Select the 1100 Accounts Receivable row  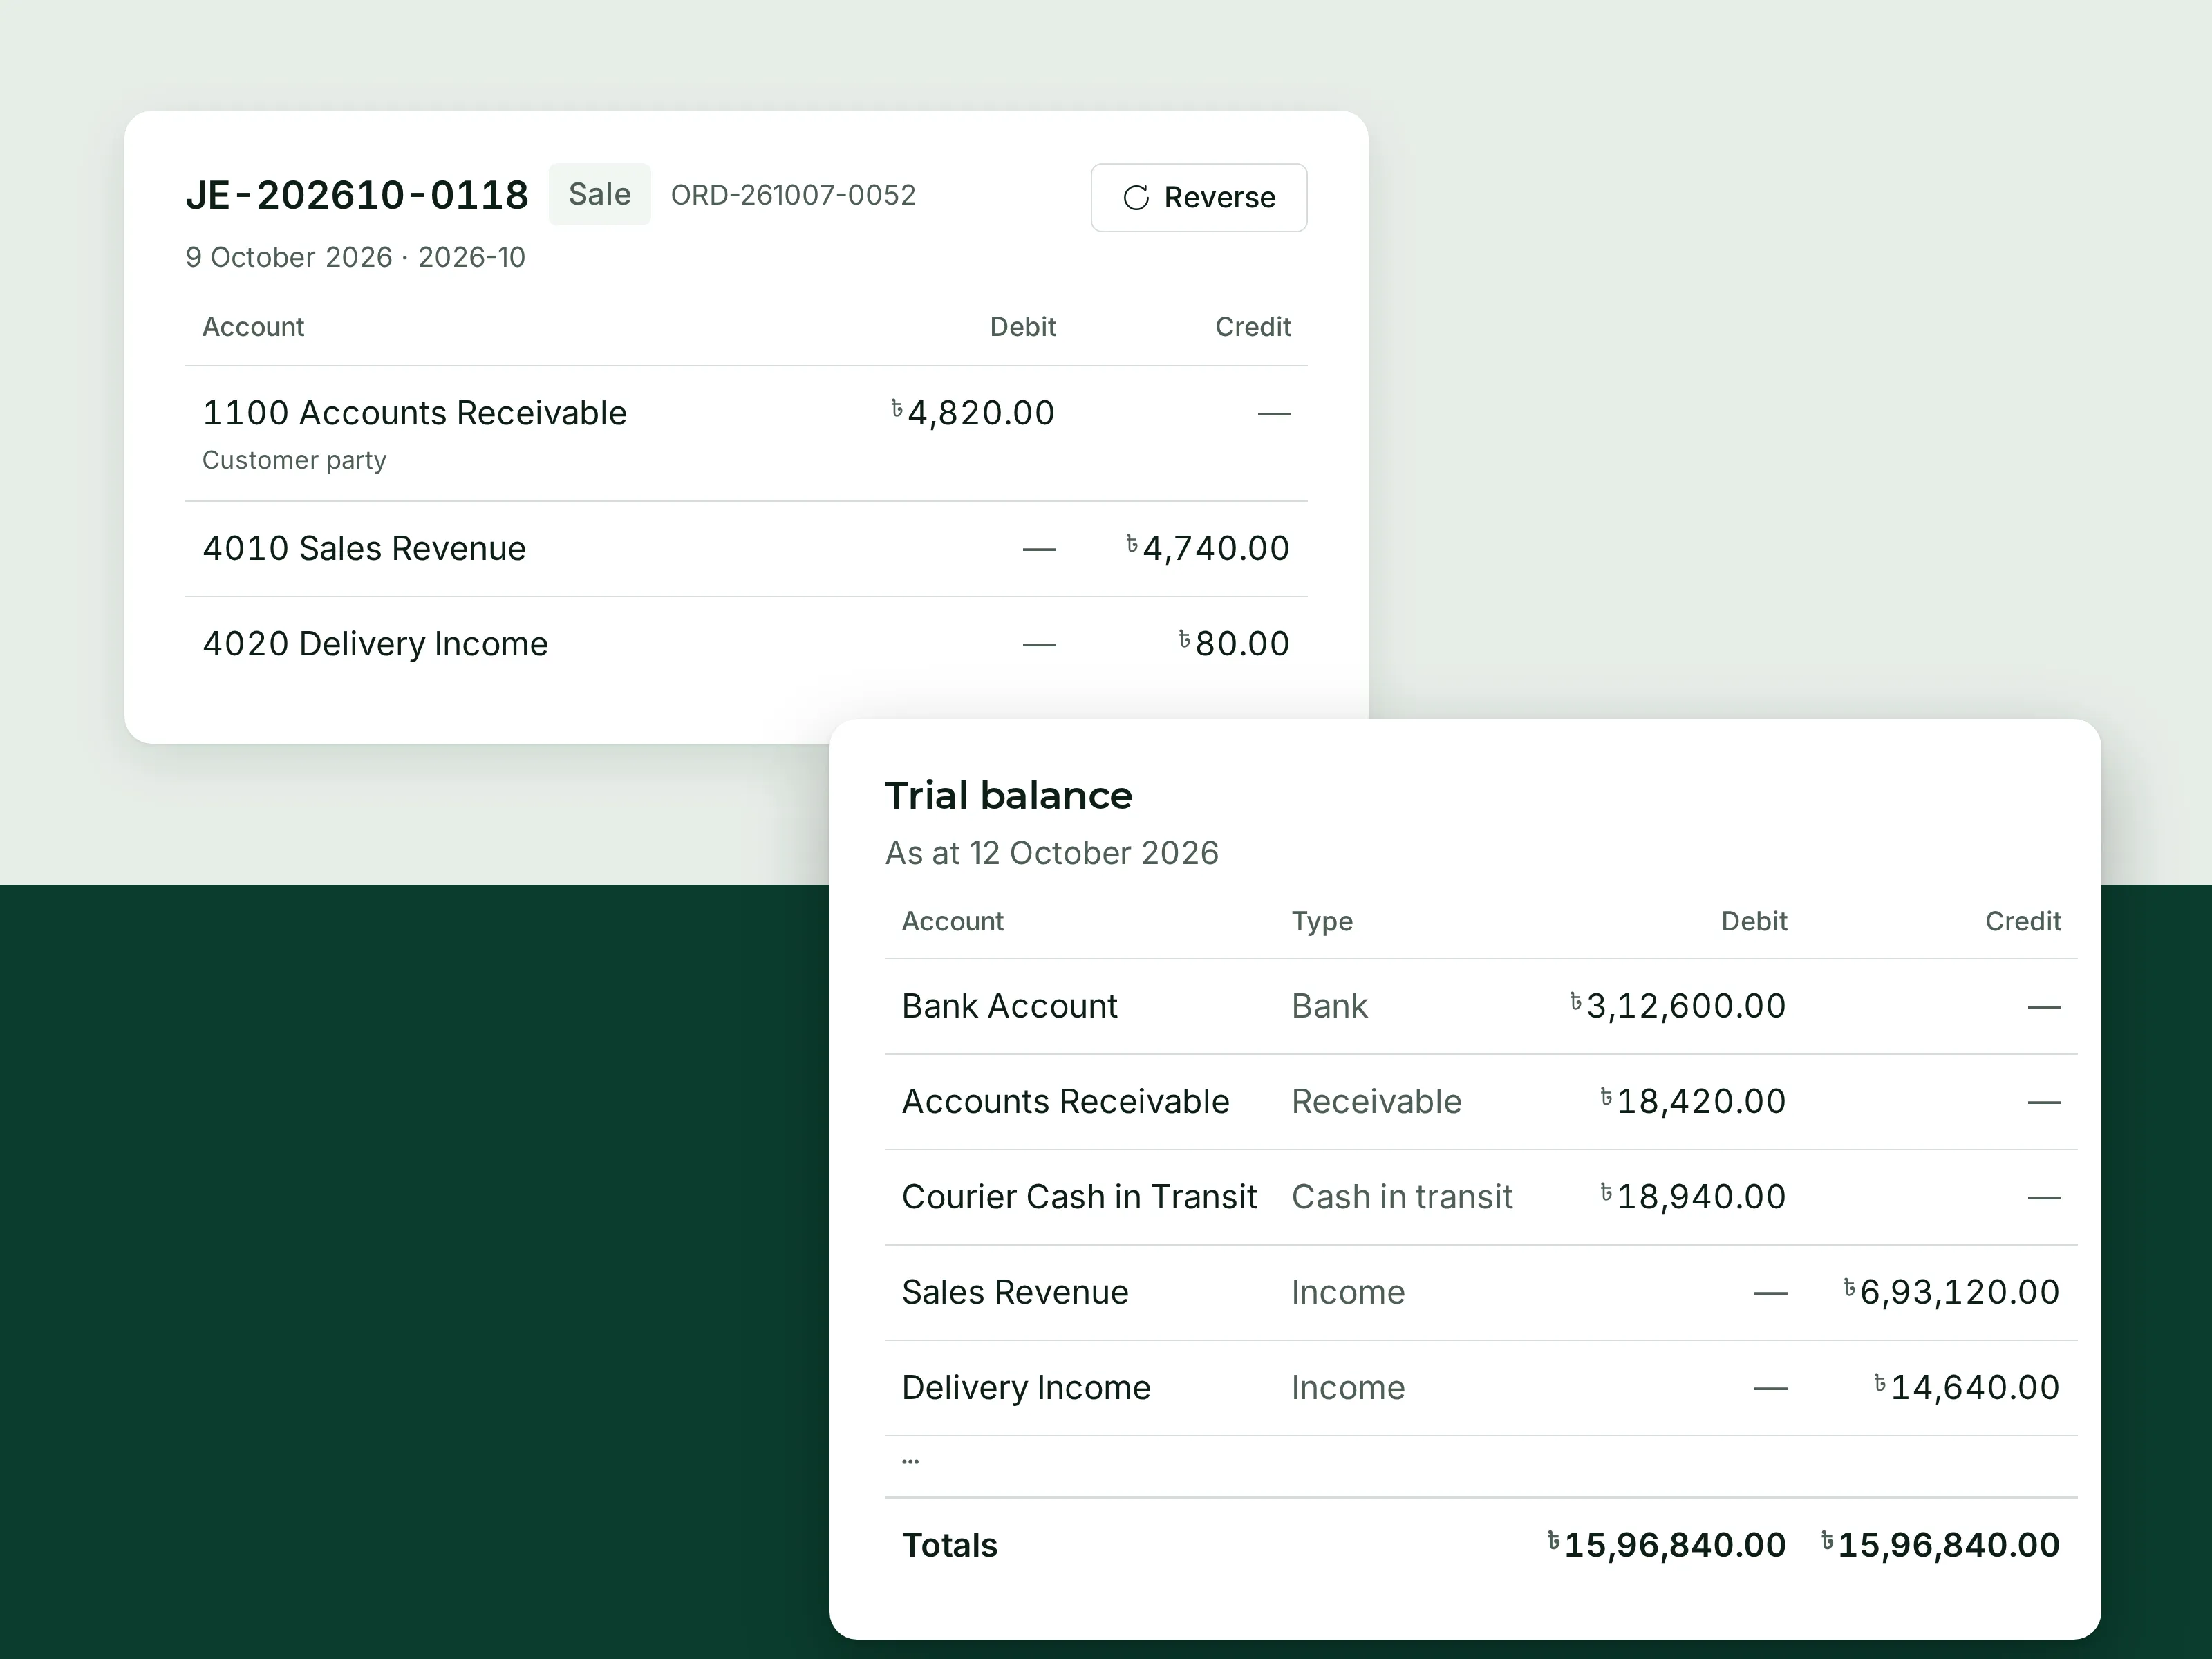point(746,433)
